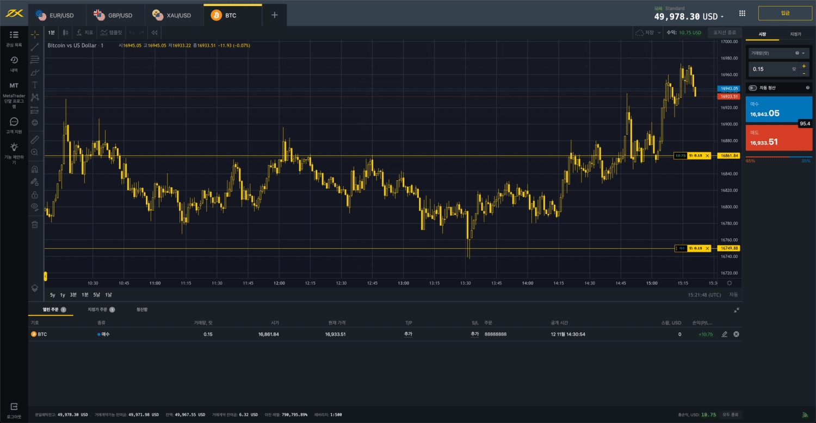Select the horizontal lines Fibonacci tool
The image size is (816, 423).
(x=35, y=60)
